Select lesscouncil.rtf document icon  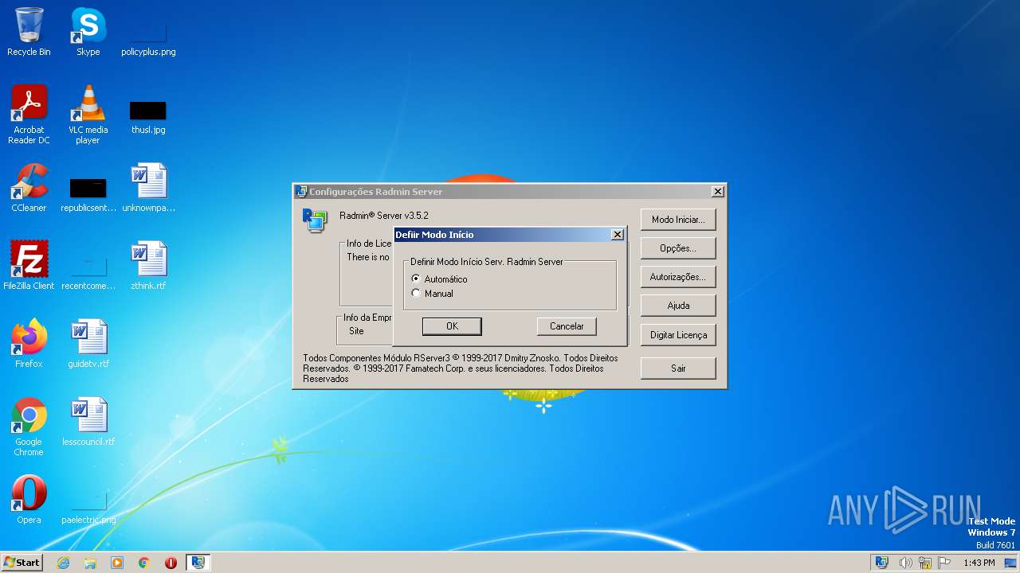coord(88,422)
